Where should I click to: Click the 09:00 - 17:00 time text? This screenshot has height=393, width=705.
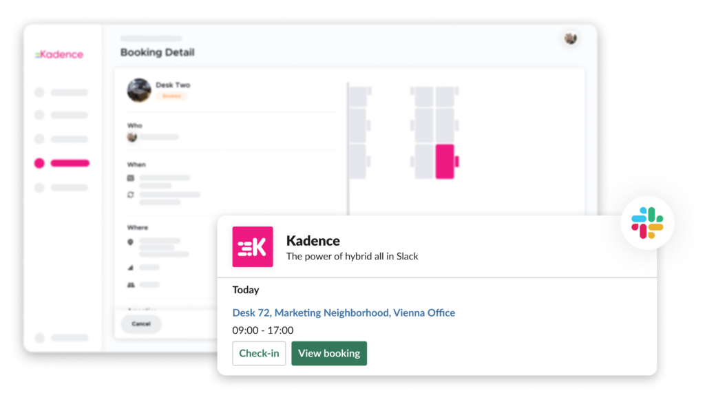(263, 330)
